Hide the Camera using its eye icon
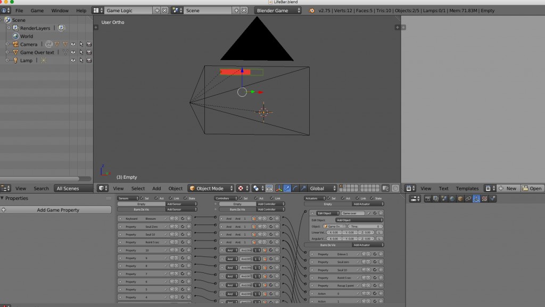545x307 pixels. coord(73,44)
